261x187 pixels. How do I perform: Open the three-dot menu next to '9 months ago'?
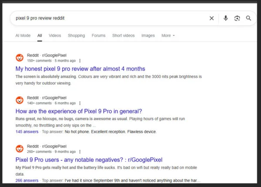click(80, 152)
